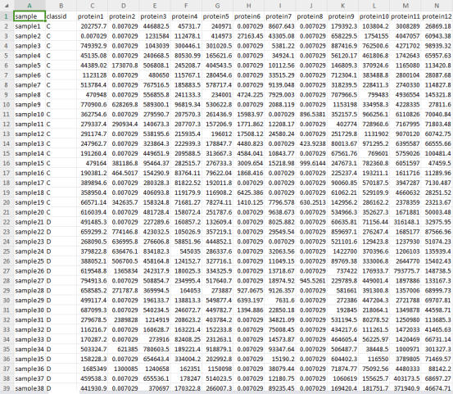Click the 'classid' cell B1
This screenshot has width=453, height=394.
pos(61,16)
